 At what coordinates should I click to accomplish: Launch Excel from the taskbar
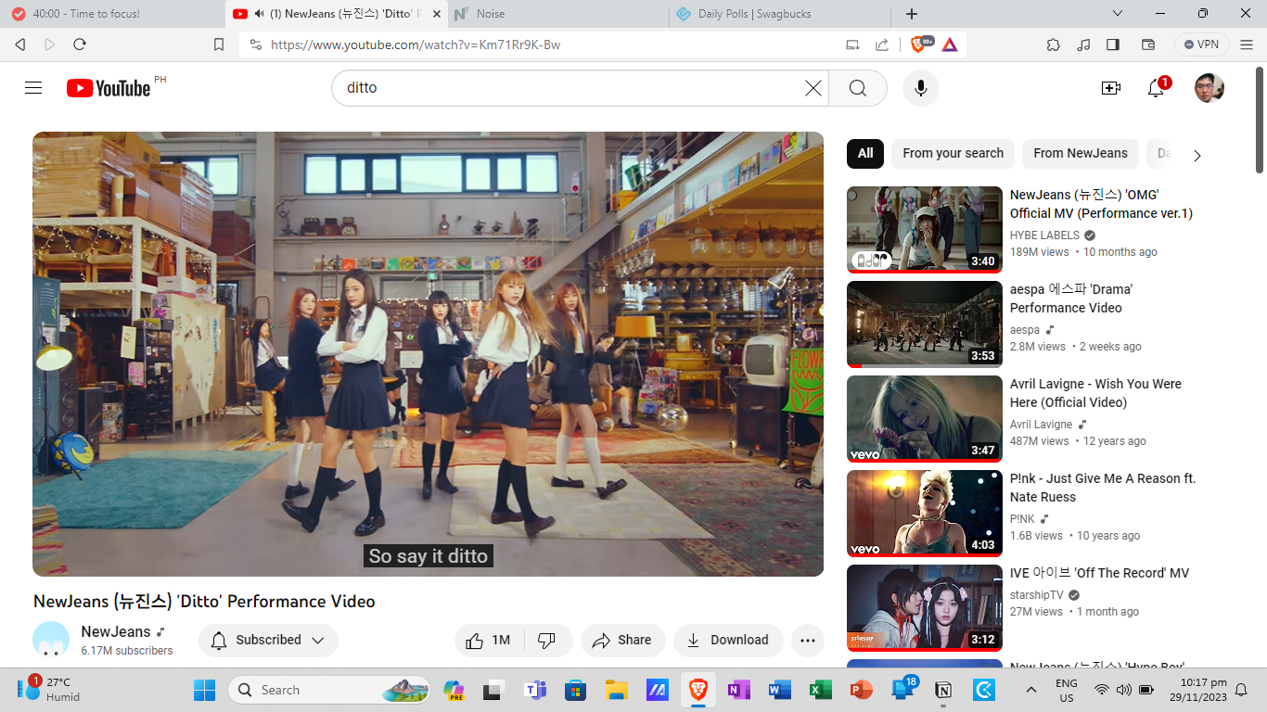[820, 690]
